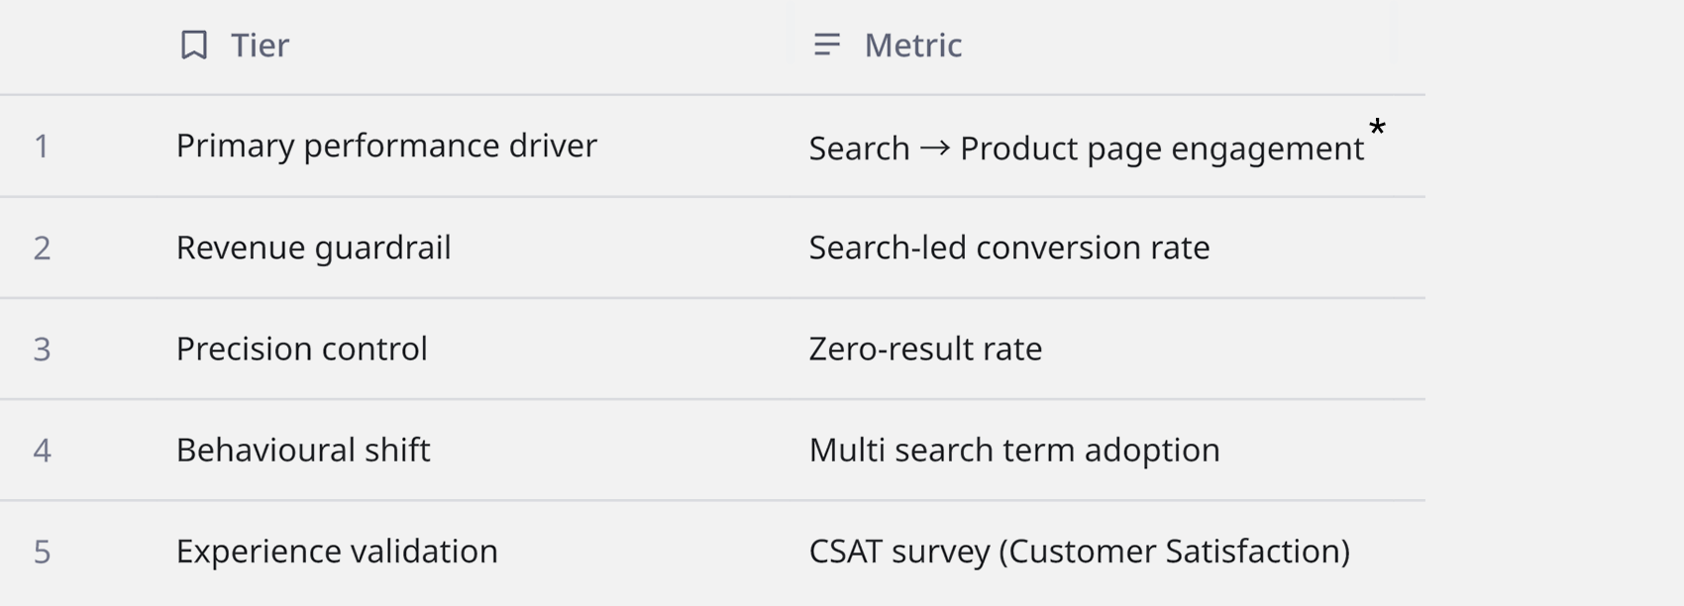
Task: Click the bookmark icon beside Tier header
Action: click(x=194, y=45)
